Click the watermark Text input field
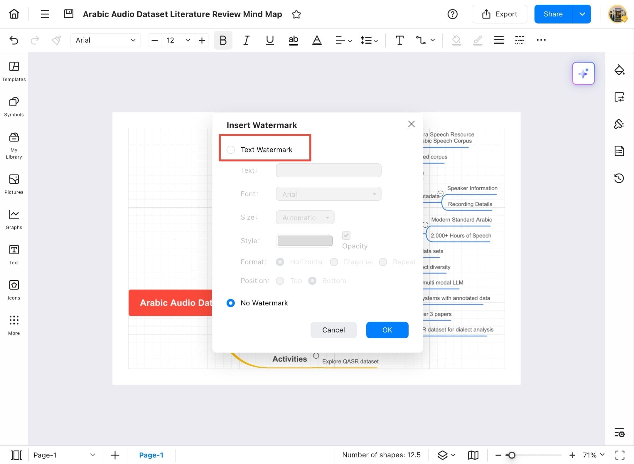This screenshot has height=464, width=634. 328,170
